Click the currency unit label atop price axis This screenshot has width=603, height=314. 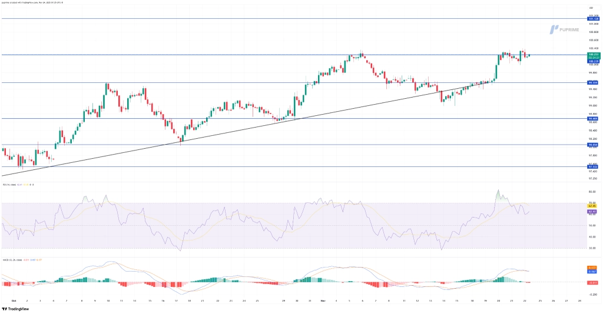590,7
